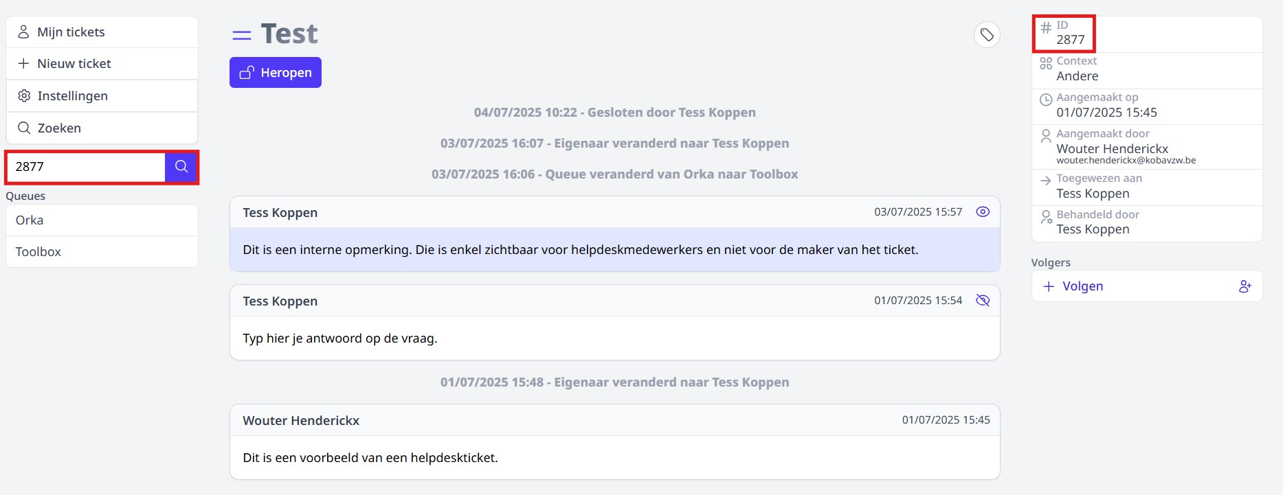Click the Context grid icon
The image size is (1283, 495).
click(x=1046, y=64)
